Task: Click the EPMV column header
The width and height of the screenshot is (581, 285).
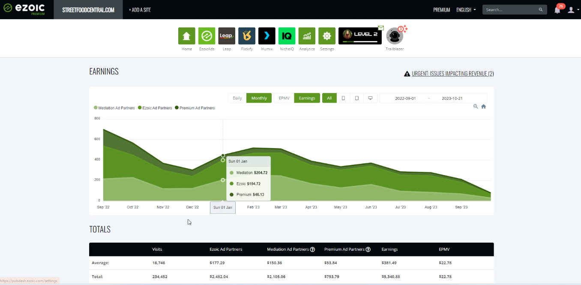Action: pyautogui.click(x=444, y=249)
